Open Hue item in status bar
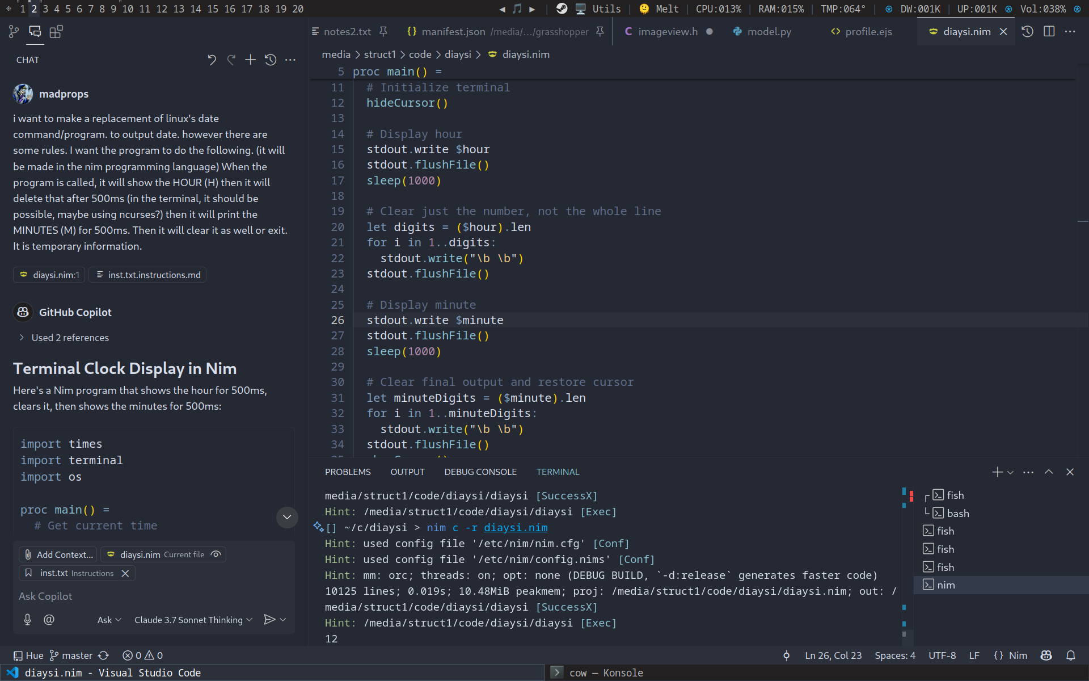Screen dimensions: 1089x681 point(28,655)
